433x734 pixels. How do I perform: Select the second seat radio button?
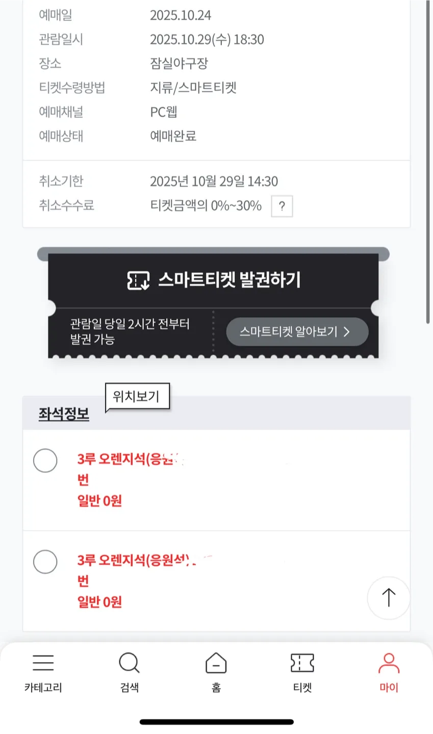pyautogui.click(x=45, y=562)
